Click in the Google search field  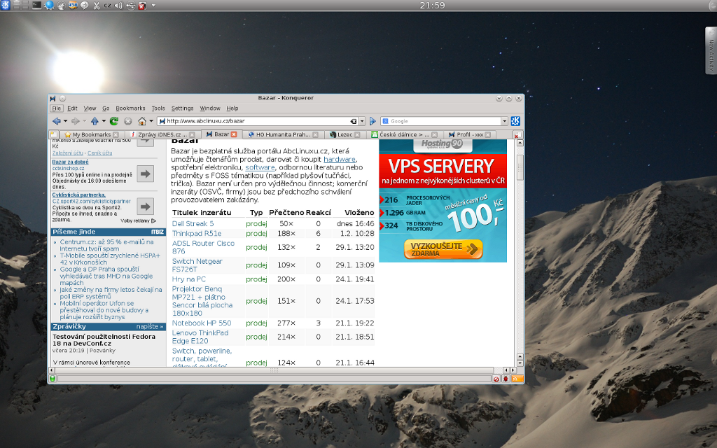click(x=443, y=121)
